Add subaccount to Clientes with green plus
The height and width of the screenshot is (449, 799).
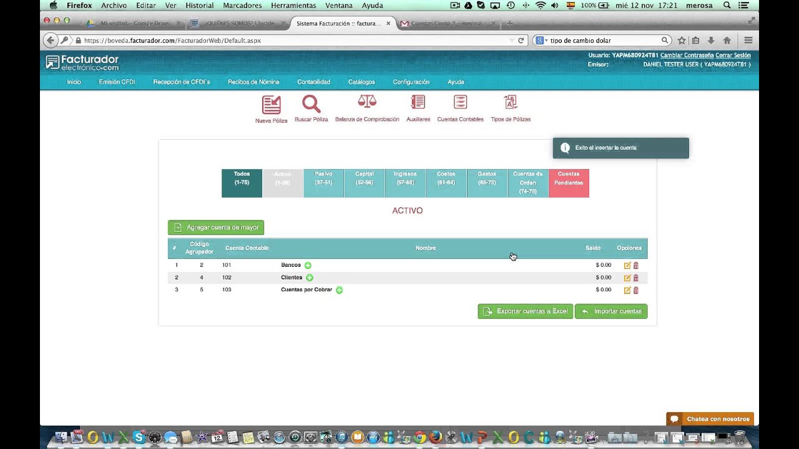[310, 278]
